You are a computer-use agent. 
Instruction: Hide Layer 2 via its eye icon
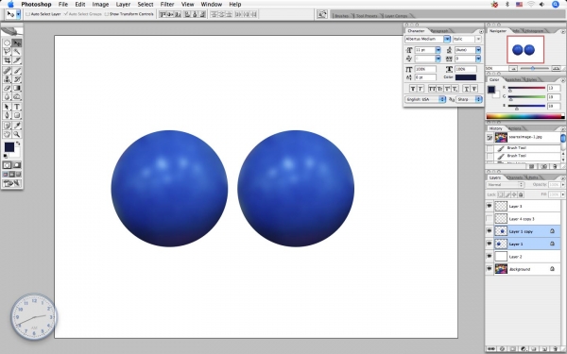pos(490,257)
